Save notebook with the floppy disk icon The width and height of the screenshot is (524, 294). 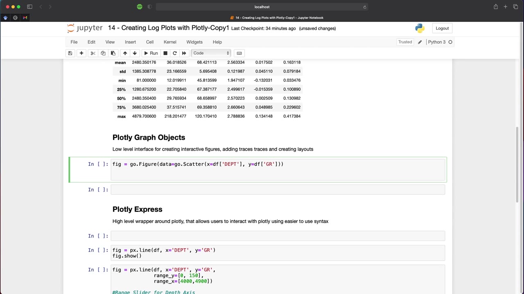[x=70, y=53]
